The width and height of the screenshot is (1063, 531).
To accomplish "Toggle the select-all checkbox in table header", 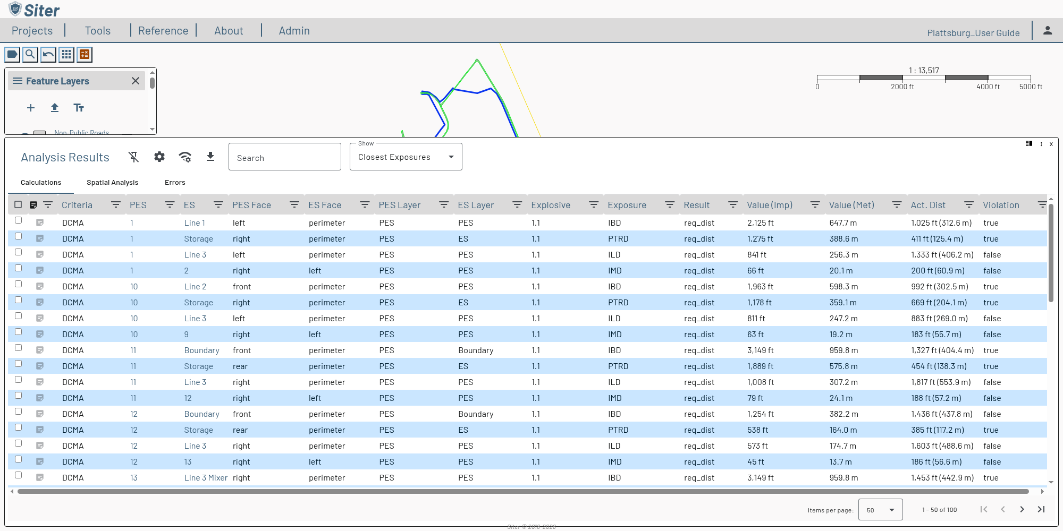I will 18,204.
